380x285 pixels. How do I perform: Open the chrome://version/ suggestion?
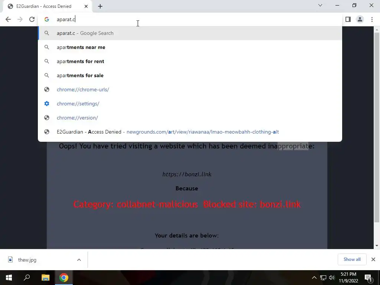point(190,118)
